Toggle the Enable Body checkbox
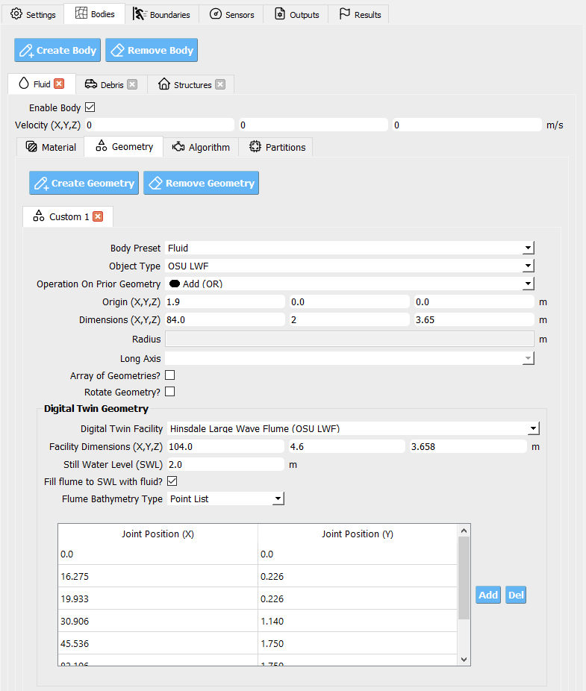The image size is (586, 691). [x=90, y=107]
